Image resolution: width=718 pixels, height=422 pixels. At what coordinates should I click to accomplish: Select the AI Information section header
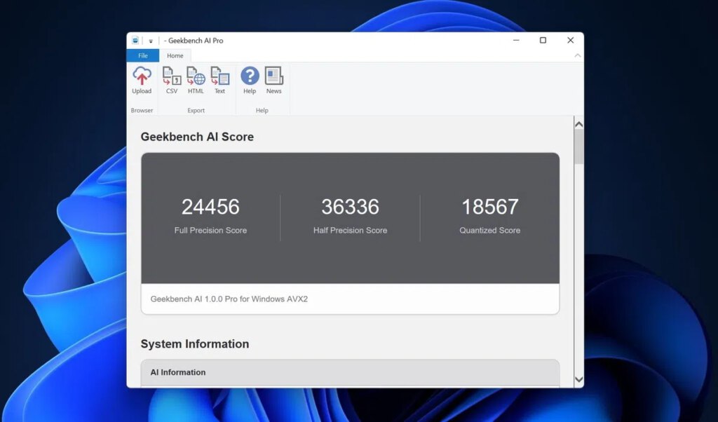tap(178, 372)
